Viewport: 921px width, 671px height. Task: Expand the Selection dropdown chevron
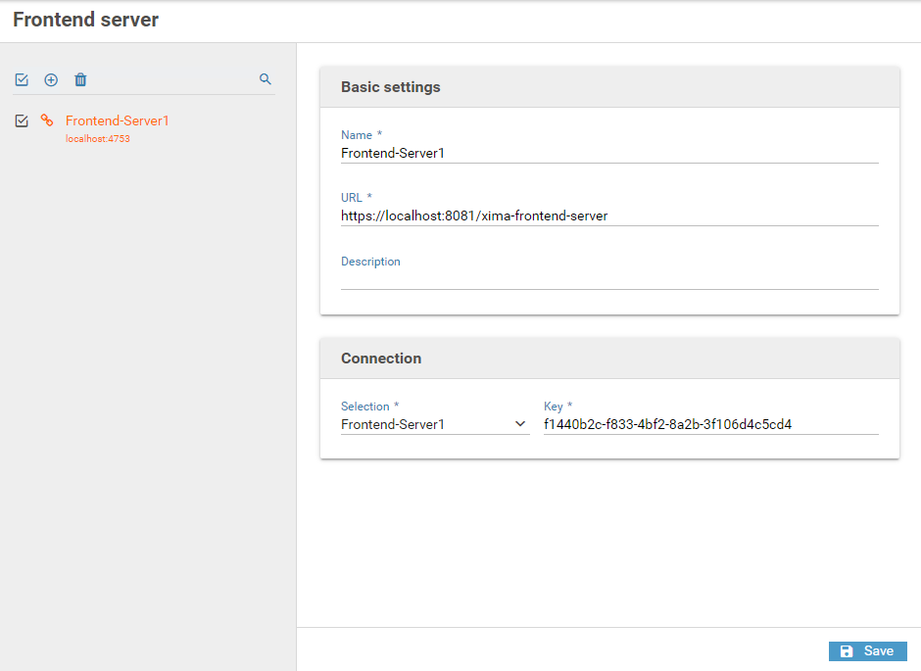[520, 424]
